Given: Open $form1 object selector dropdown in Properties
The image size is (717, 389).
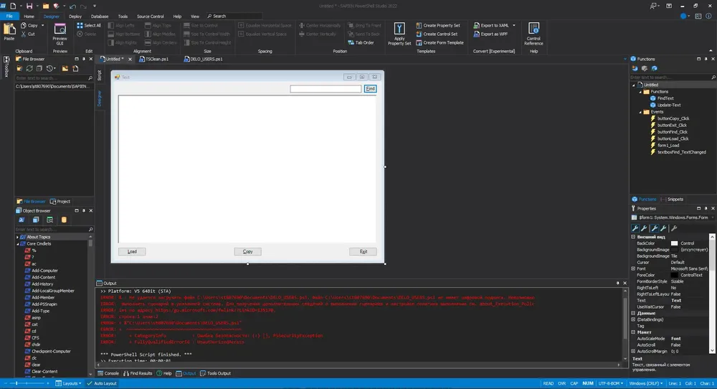Looking at the screenshot, I should 713,217.
